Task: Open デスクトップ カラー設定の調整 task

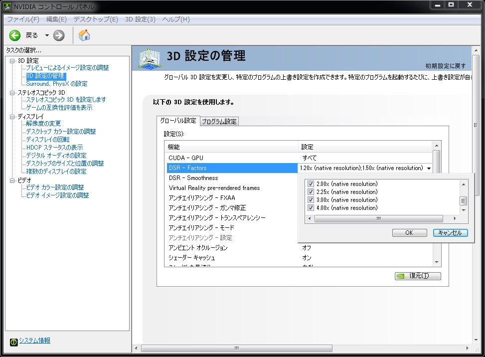Action: (61, 132)
